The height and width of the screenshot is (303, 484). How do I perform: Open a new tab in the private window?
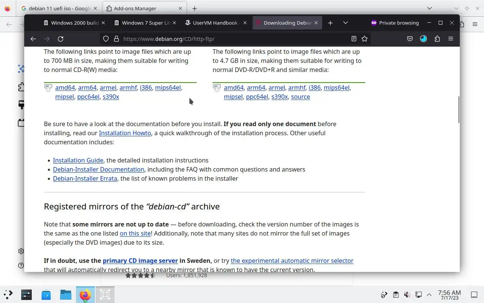point(330,23)
